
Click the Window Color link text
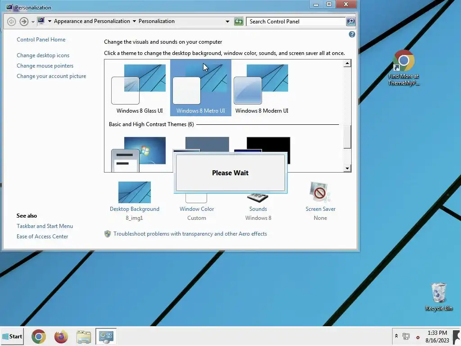click(197, 209)
